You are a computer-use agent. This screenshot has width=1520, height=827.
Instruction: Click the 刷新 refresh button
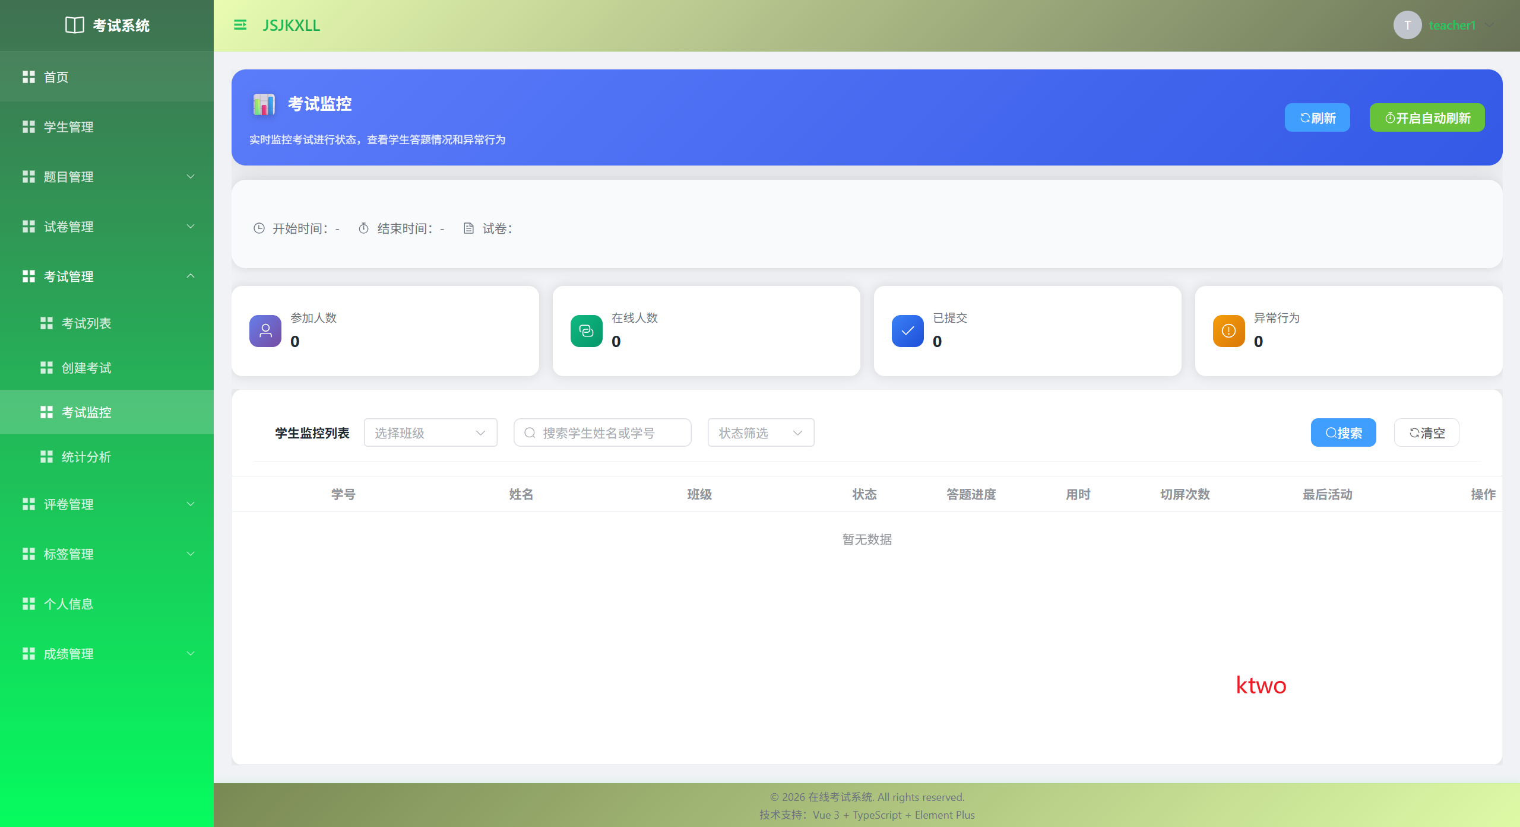(1317, 117)
